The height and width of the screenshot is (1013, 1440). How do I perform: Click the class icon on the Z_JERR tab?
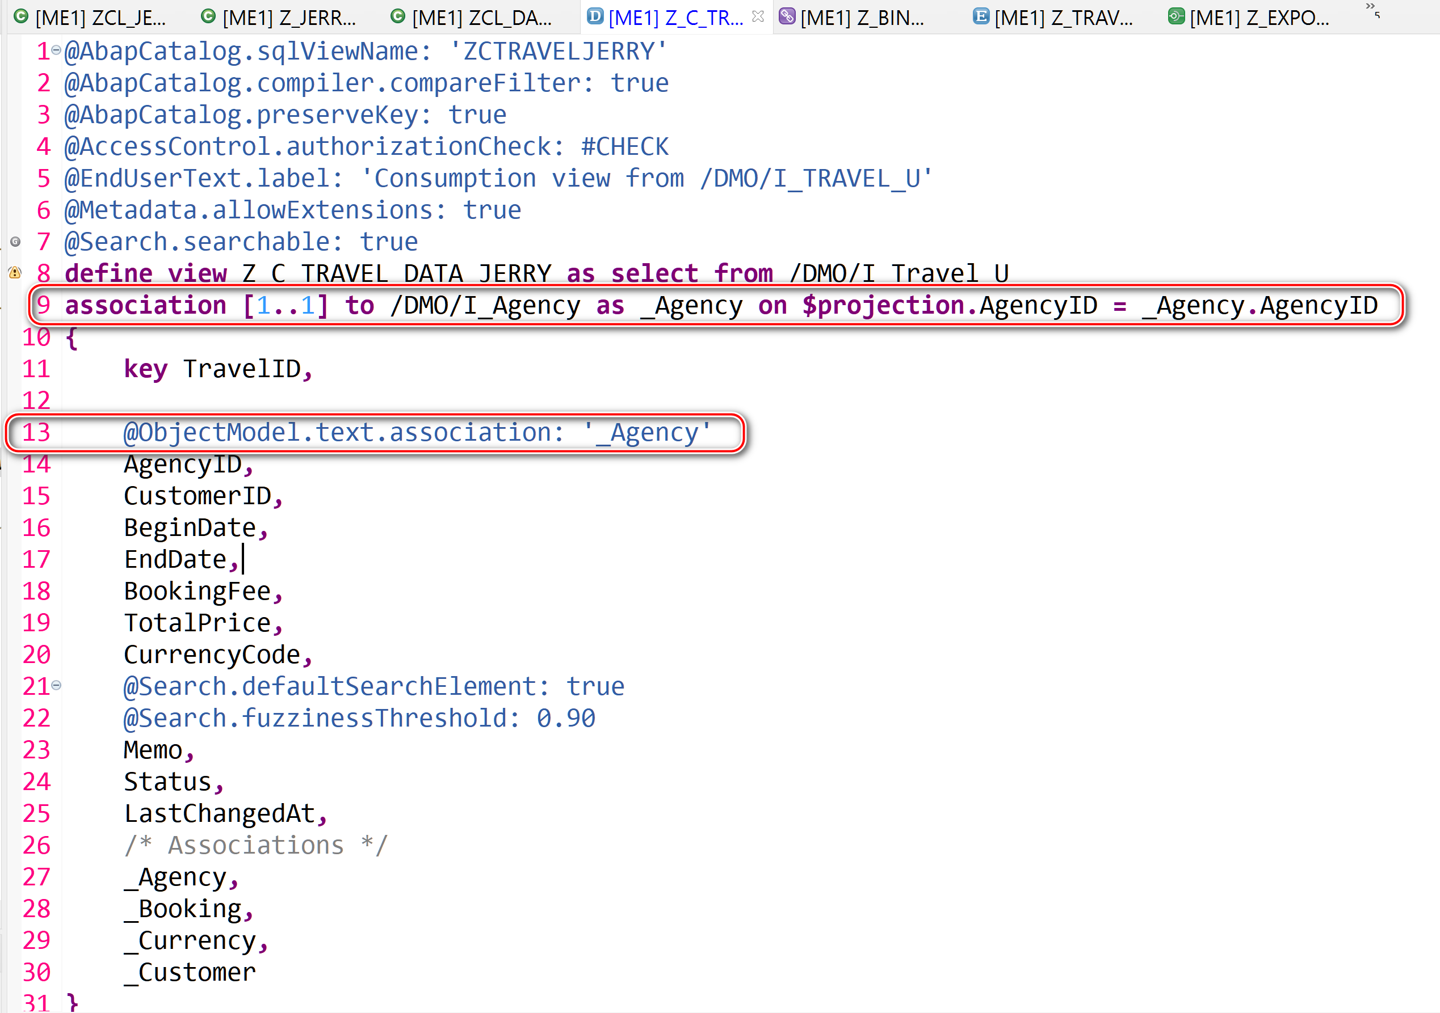click(x=209, y=18)
